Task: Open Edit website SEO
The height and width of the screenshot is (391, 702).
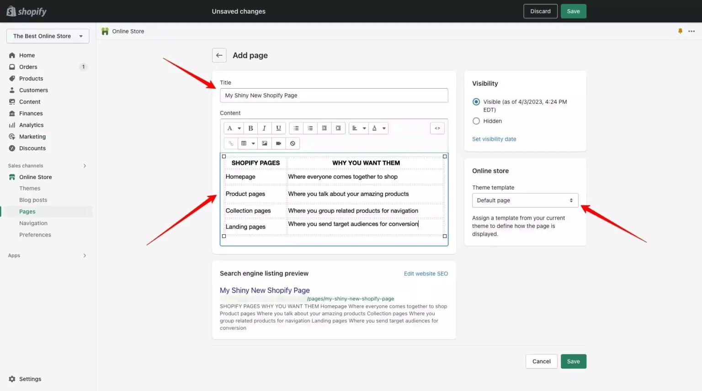Action: (425, 274)
